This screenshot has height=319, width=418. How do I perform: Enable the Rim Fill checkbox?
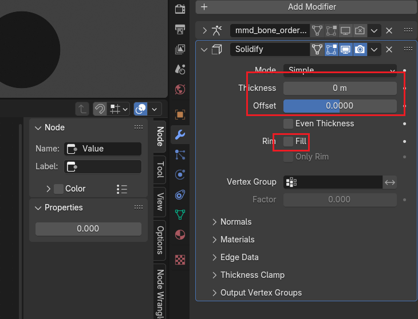288,141
